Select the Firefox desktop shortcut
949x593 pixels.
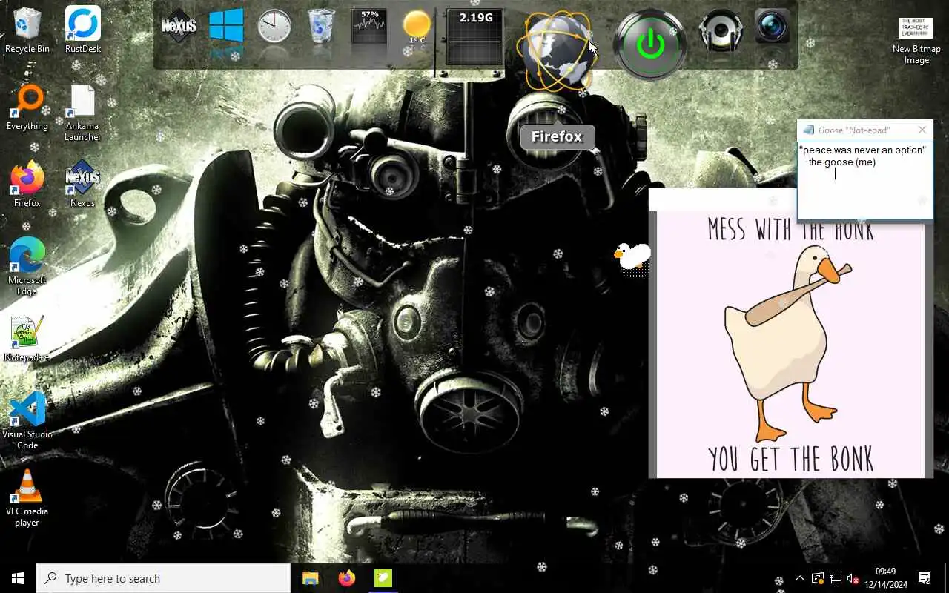27,185
